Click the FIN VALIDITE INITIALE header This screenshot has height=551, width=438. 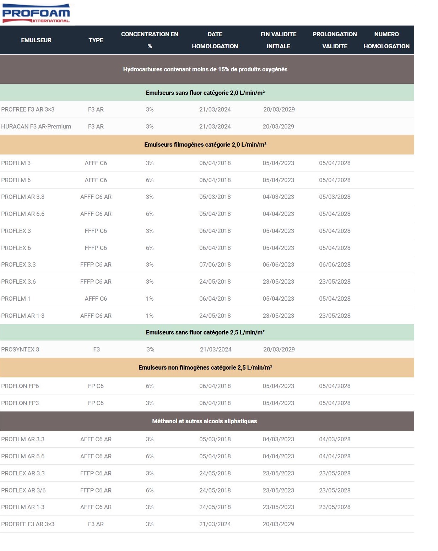[278, 40]
